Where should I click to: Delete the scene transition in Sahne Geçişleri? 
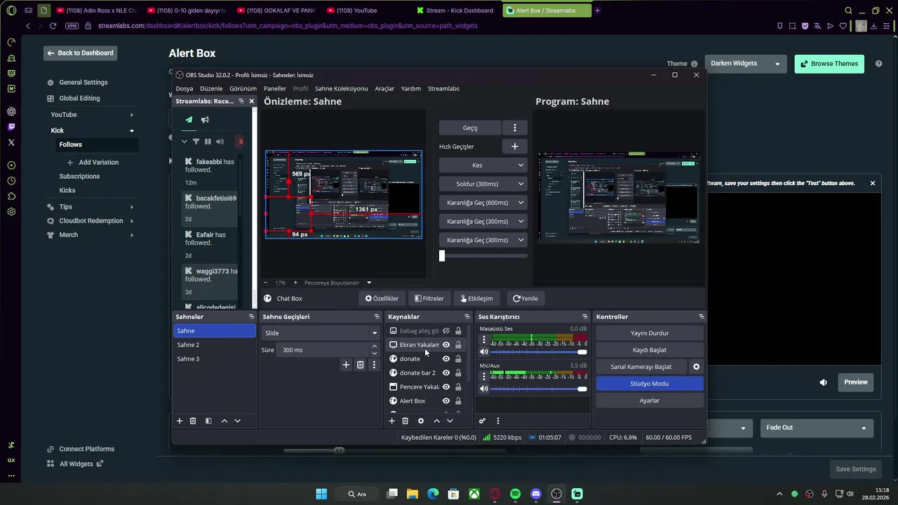tap(360, 365)
